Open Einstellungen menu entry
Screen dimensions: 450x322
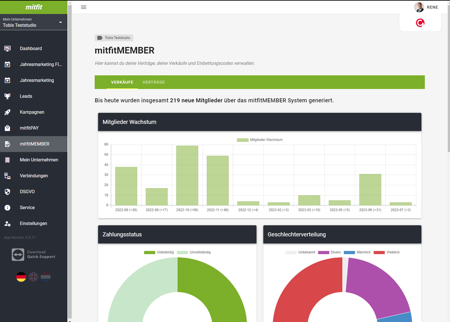34,223
